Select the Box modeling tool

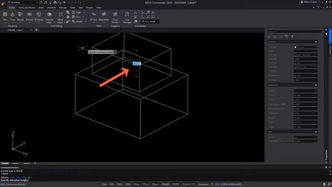tap(5, 16)
